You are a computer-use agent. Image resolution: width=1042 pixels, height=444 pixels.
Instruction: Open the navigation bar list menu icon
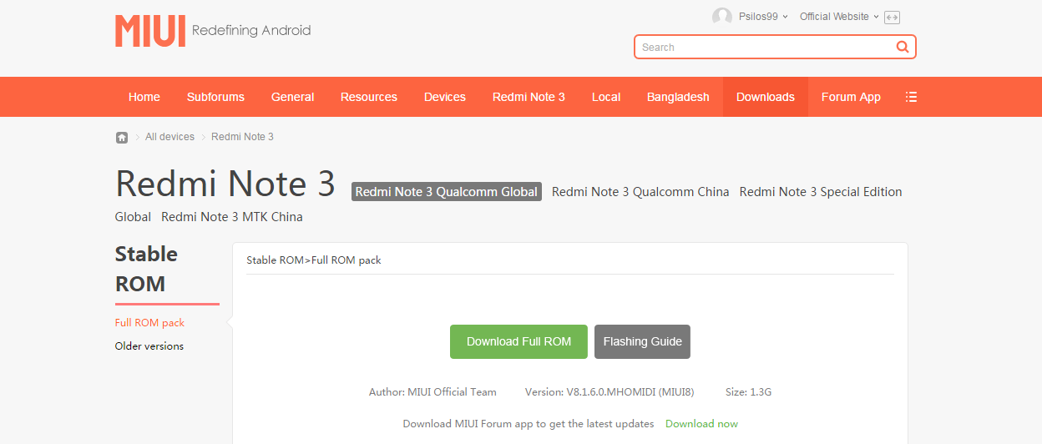(x=911, y=97)
